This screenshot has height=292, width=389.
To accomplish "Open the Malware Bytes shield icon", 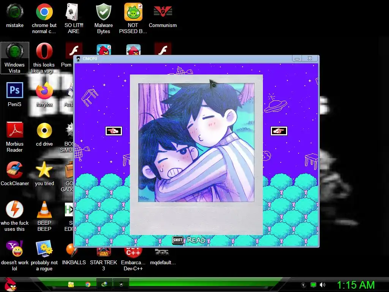I will tap(103, 18).
